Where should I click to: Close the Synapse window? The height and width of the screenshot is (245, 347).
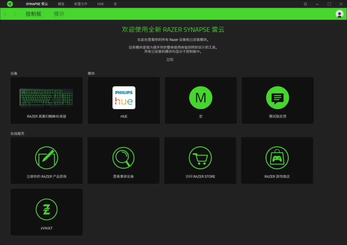[x=341, y=4]
